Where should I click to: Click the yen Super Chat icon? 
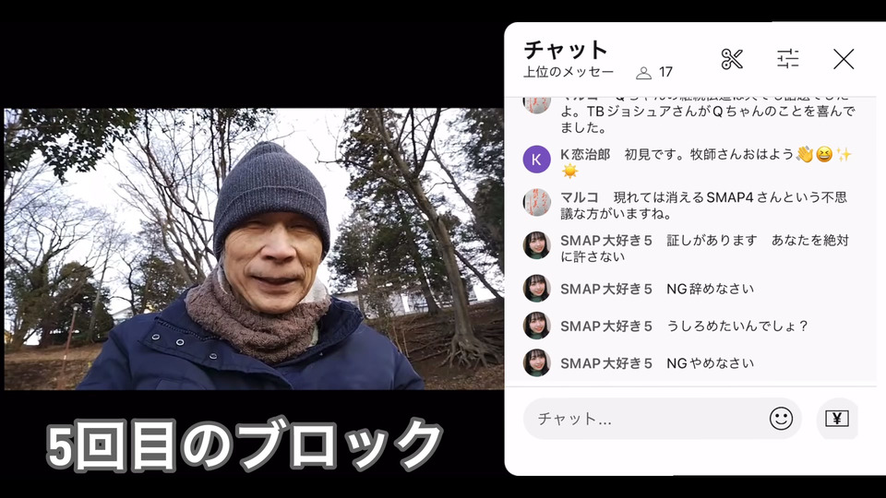[x=837, y=419]
